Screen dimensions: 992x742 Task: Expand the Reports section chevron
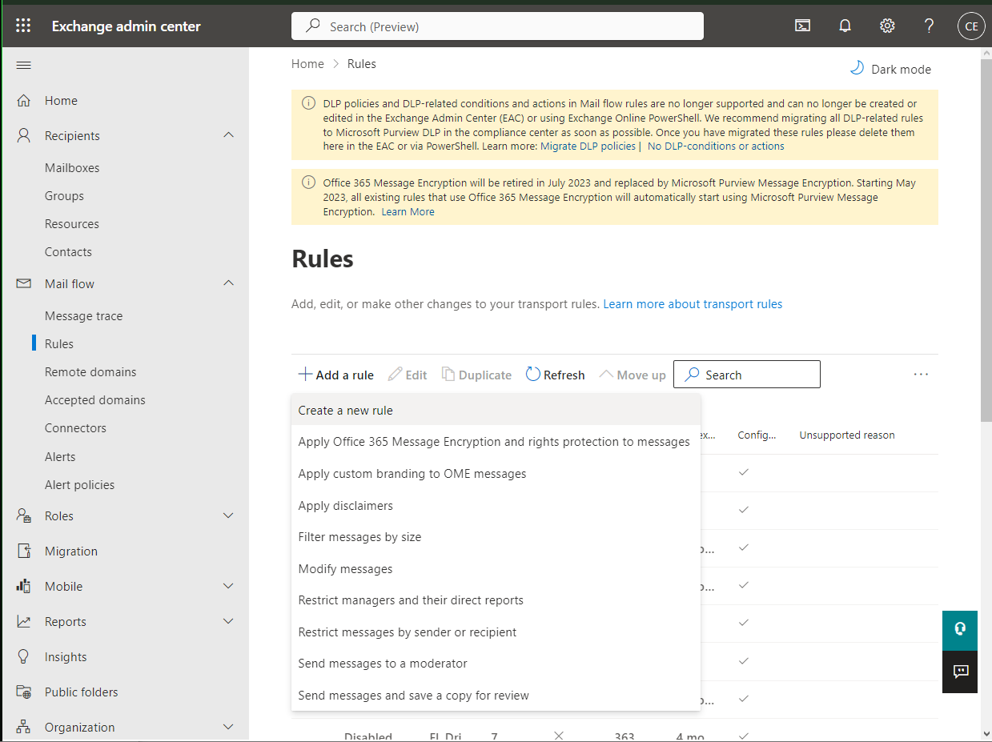pos(228,621)
